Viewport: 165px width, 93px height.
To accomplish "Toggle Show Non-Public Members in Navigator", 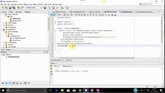I will (x=14, y=83).
